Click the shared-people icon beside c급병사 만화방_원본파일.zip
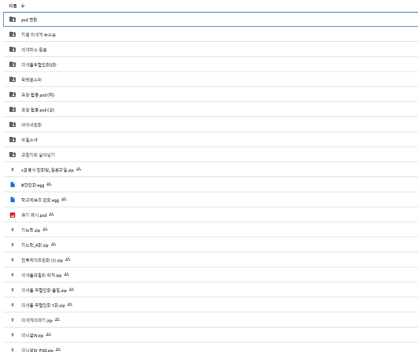The height and width of the screenshot is (352, 418). pos(79,169)
